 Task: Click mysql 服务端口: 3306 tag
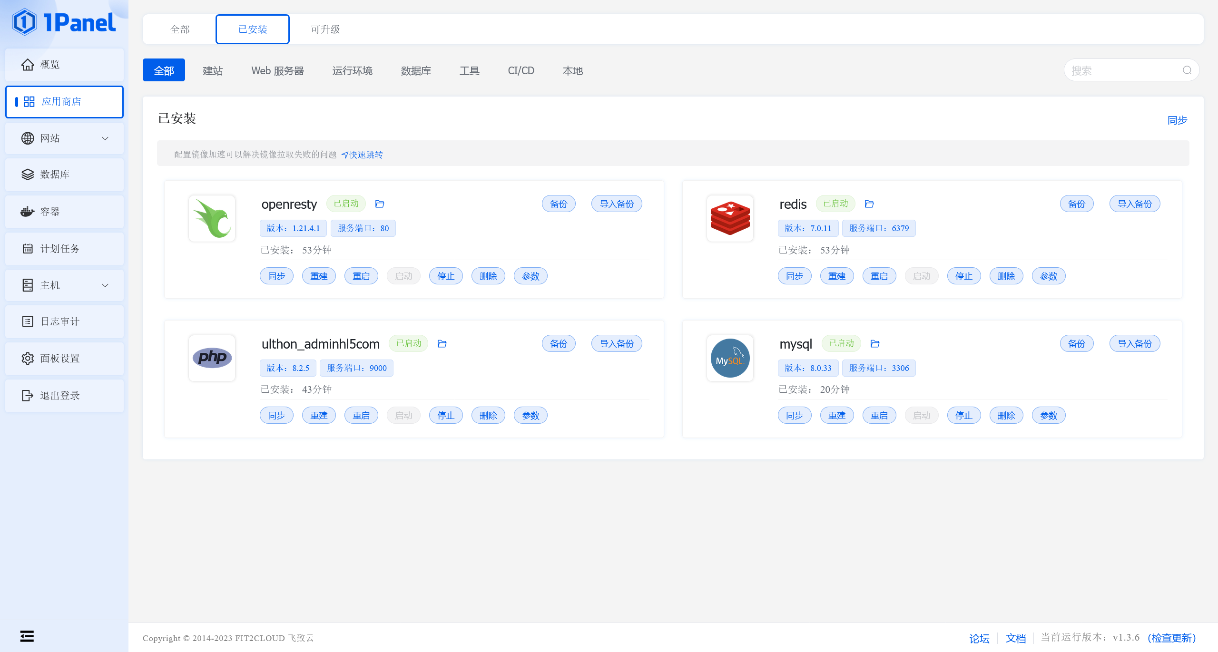(x=879, y=368)
